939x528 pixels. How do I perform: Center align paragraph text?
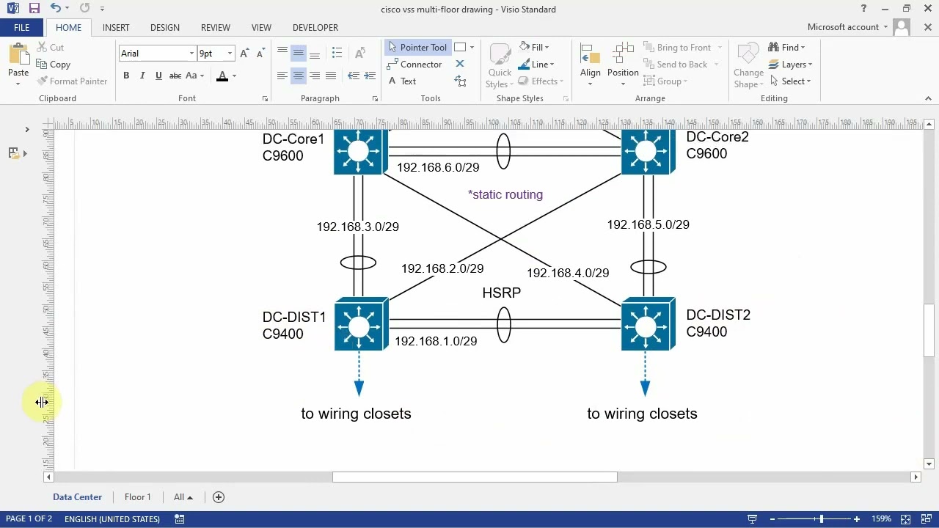pyautogui.click(x=298, y=76)
